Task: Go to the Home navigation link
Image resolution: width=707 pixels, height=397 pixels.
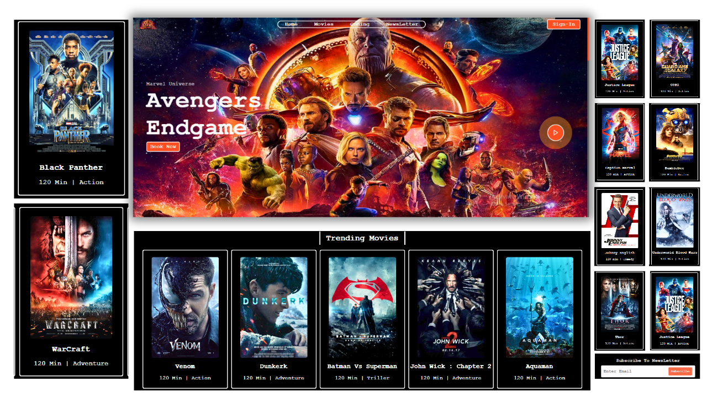Action: [291, 24]
